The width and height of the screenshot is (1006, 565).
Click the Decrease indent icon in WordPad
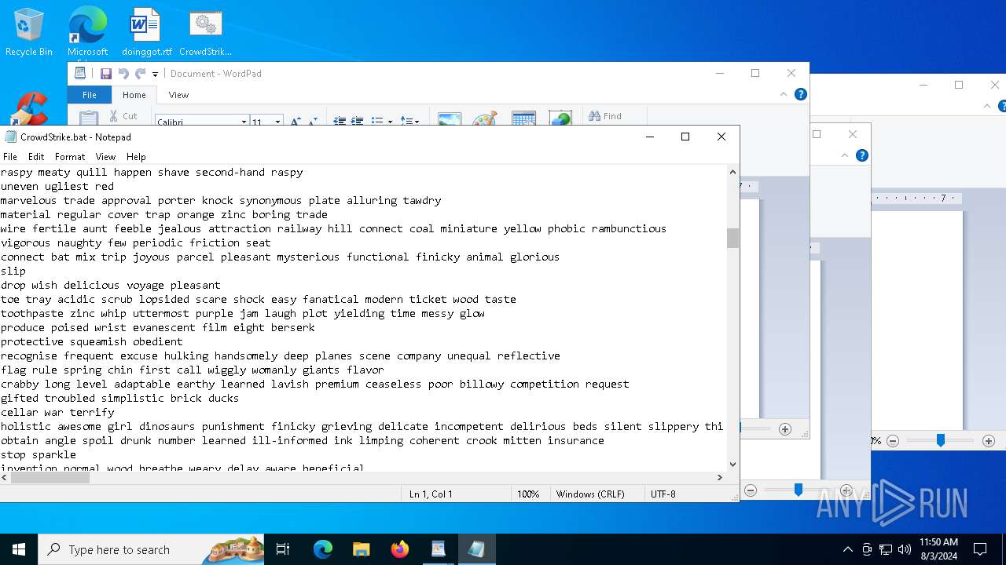click(x=340, y=122)
